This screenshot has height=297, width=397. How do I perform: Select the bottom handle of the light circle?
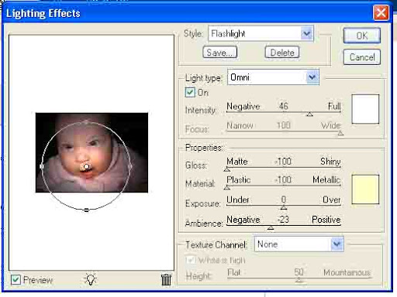click(87, 210)
